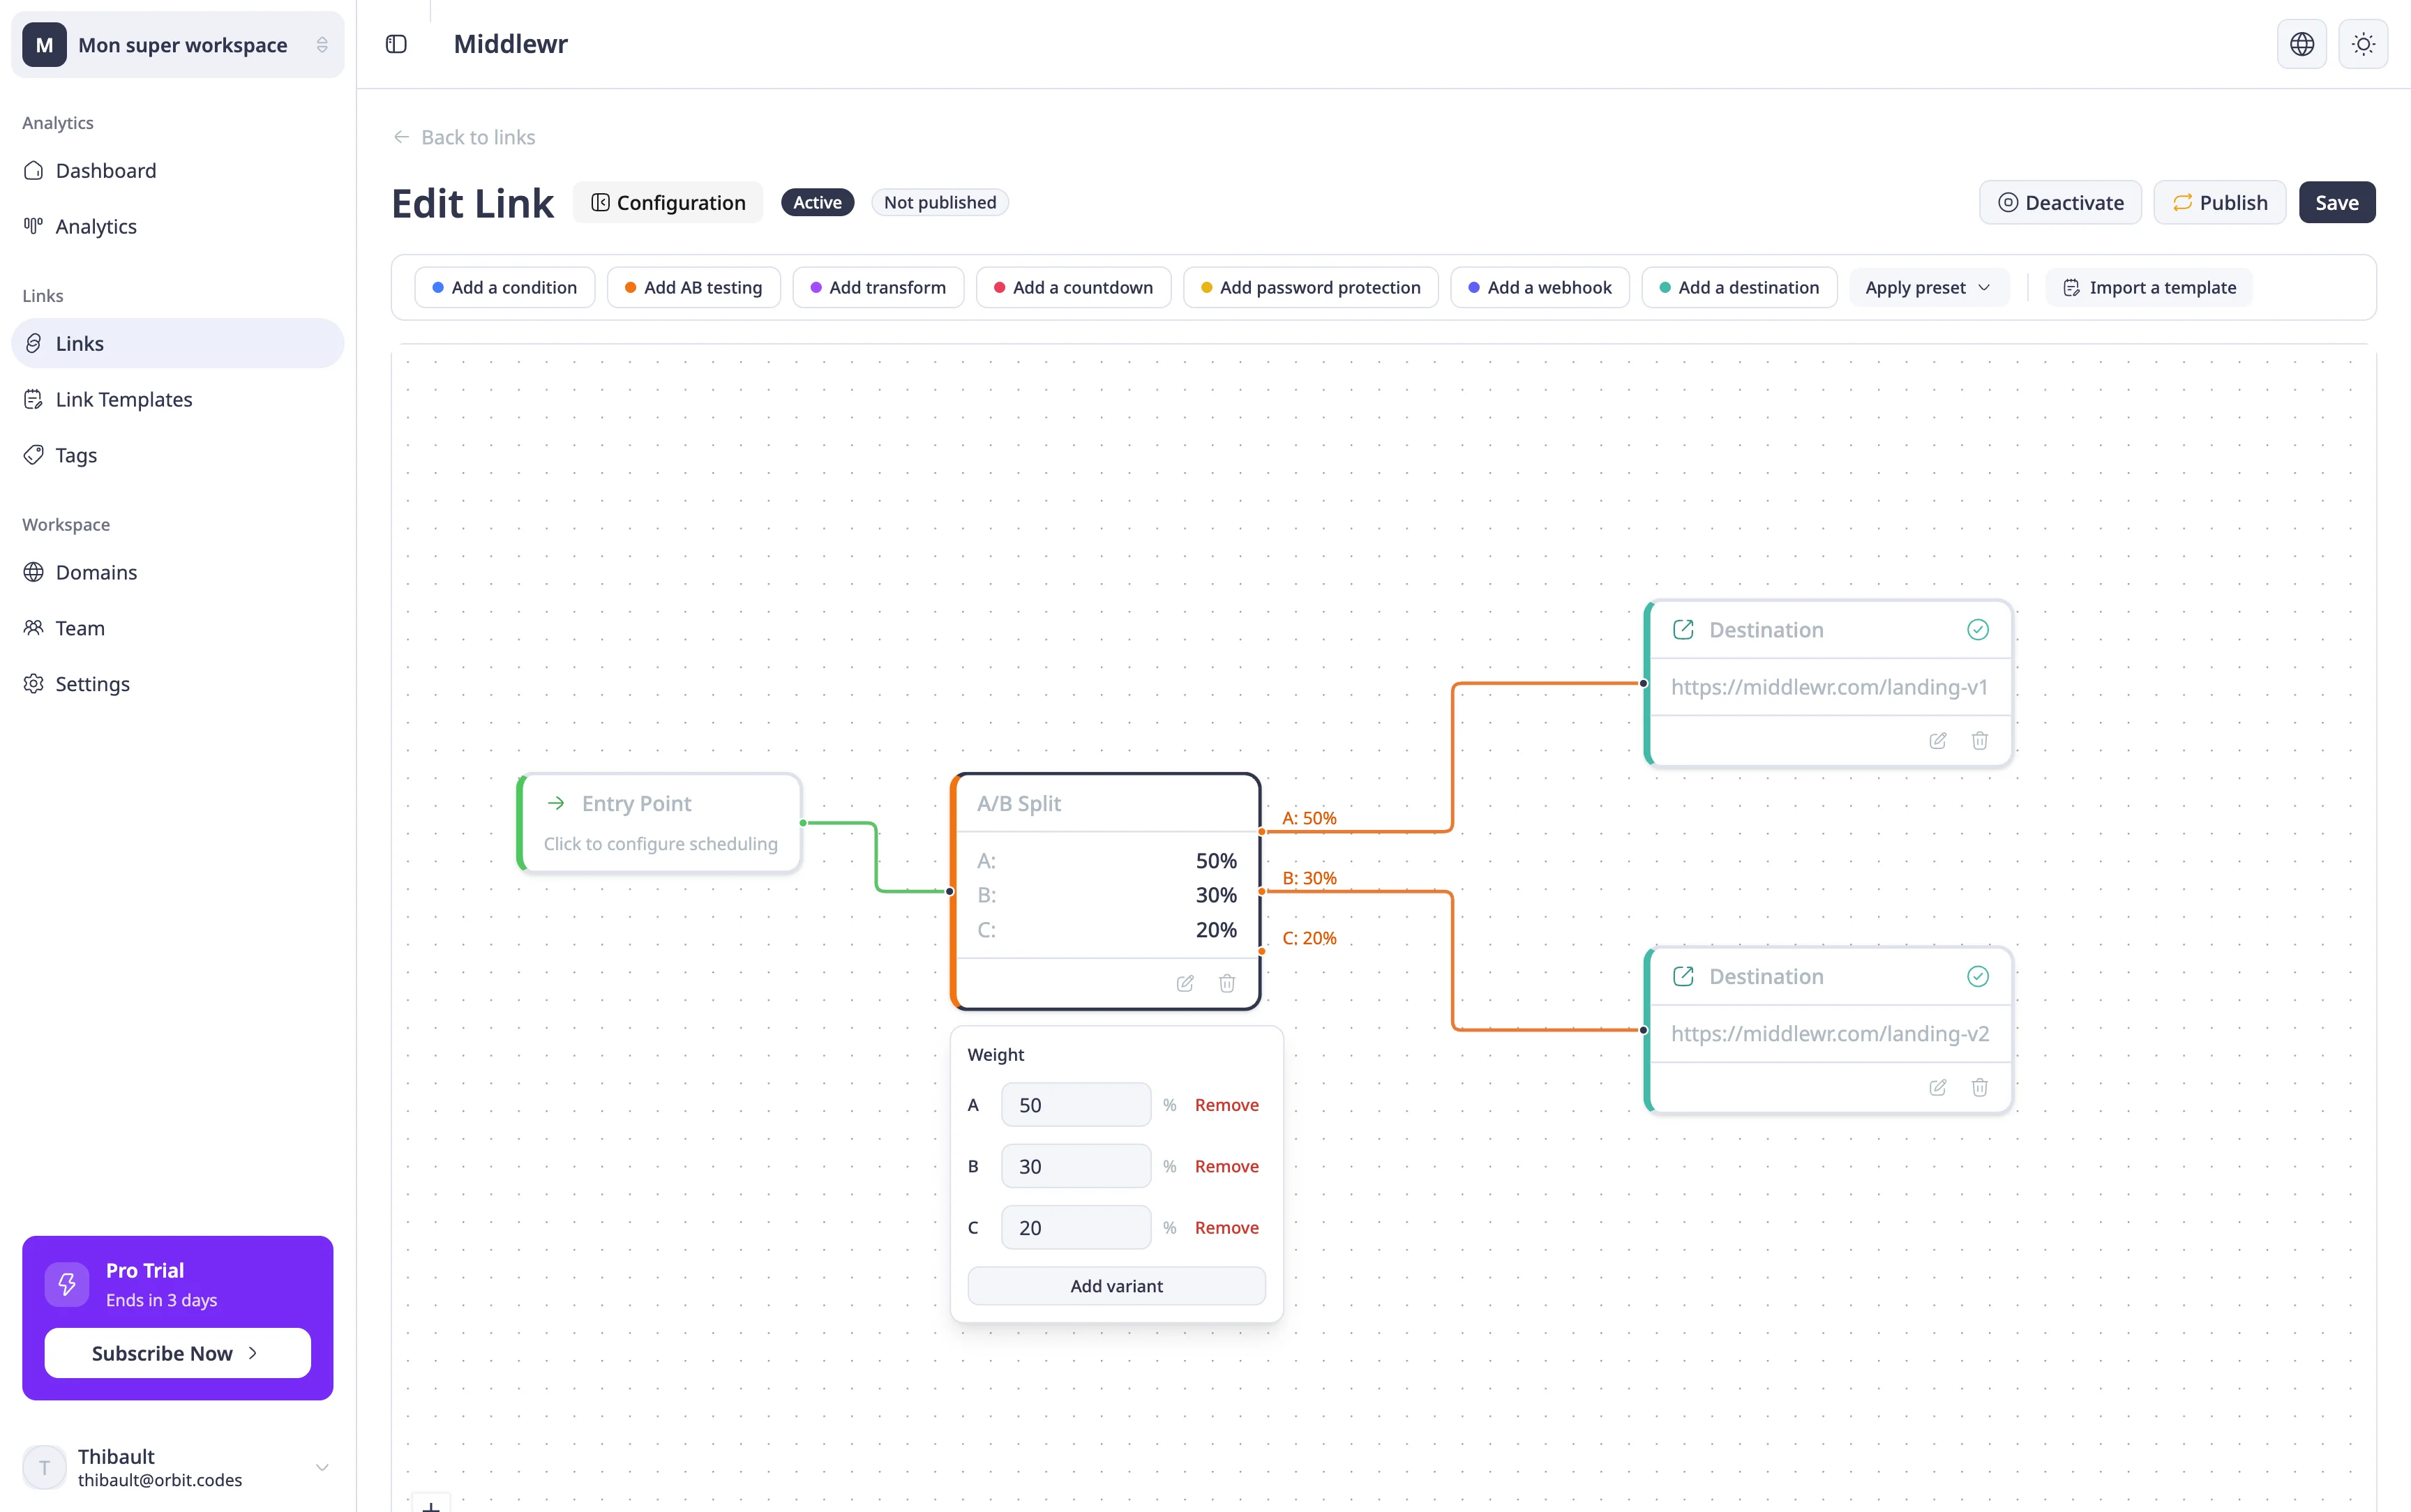Click Back to links
Viewport: 2411px width, 1512px height.
464,137
